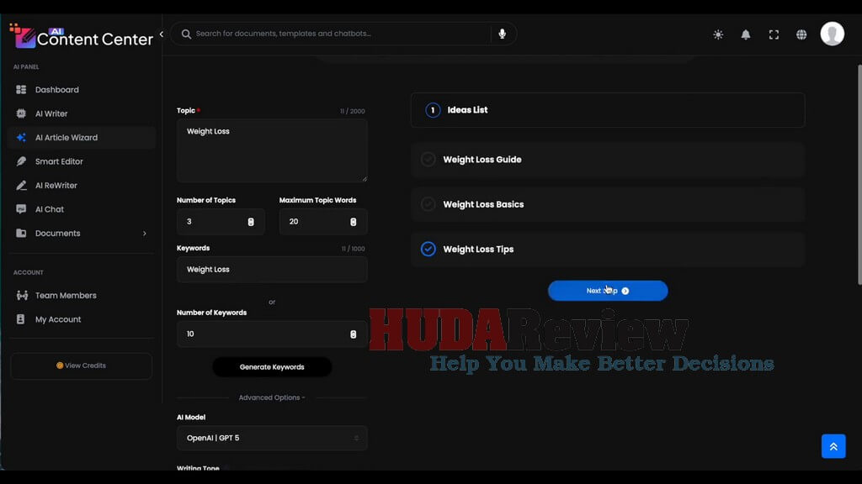The height and width of the screenshot is (484, 862).
Task: Select the Weight Loss Basics idea checkbox
Action: point(428,204)
